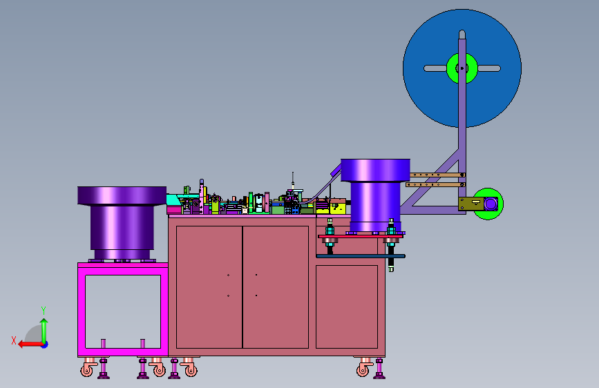
Task: Select the upper brown guide bar
Action: 437,175
